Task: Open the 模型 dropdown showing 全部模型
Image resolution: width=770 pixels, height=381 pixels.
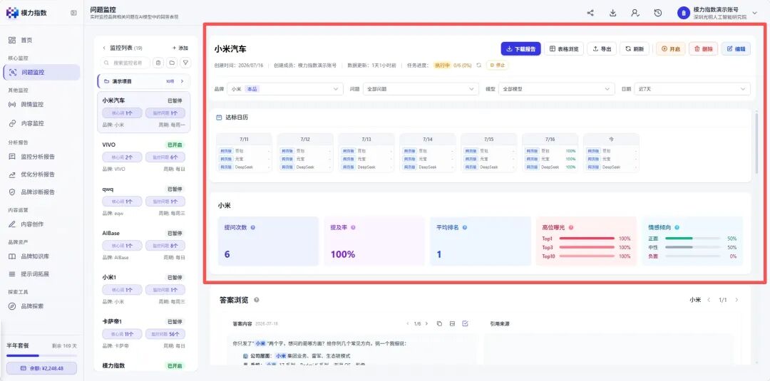Action: coord(556,89)
